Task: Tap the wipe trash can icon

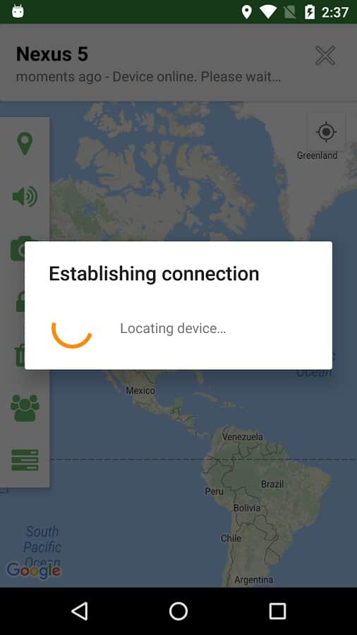Action: click(20, 356)
